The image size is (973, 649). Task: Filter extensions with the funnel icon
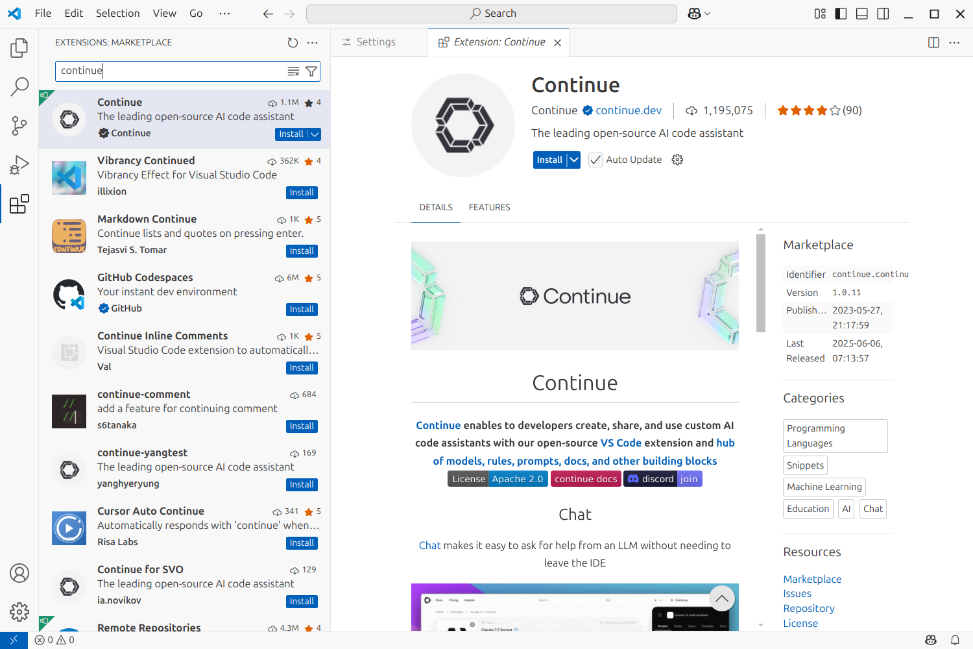(x=311, y=71)
